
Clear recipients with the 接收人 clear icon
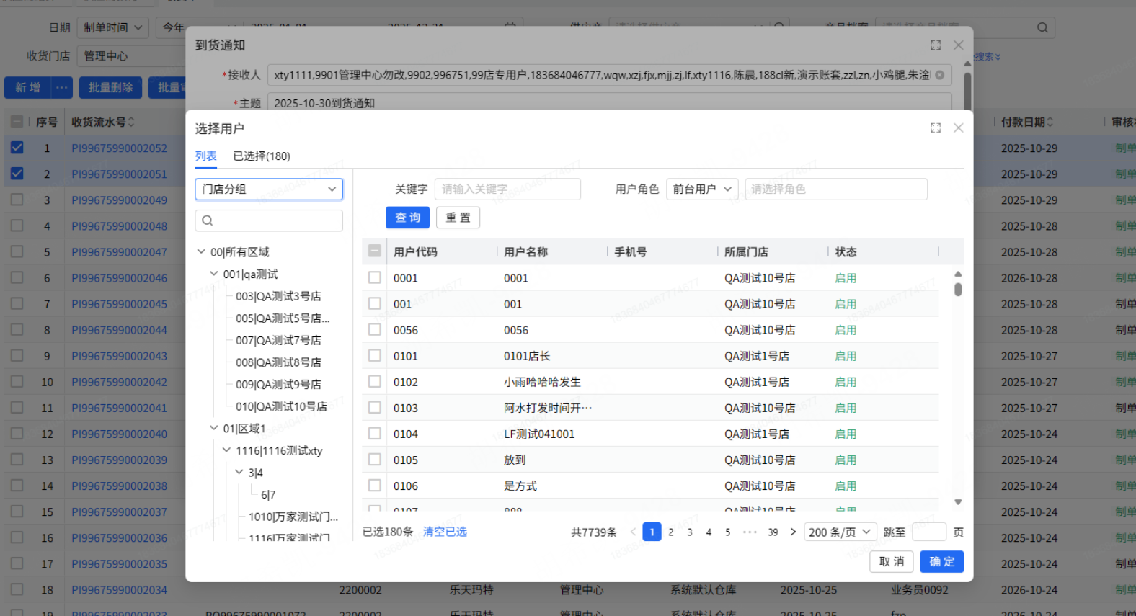click(x=940, y=75)
